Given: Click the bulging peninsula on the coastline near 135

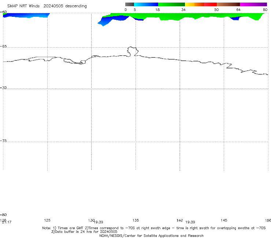Looking at the screenshot, I should (x=133, y=51).
